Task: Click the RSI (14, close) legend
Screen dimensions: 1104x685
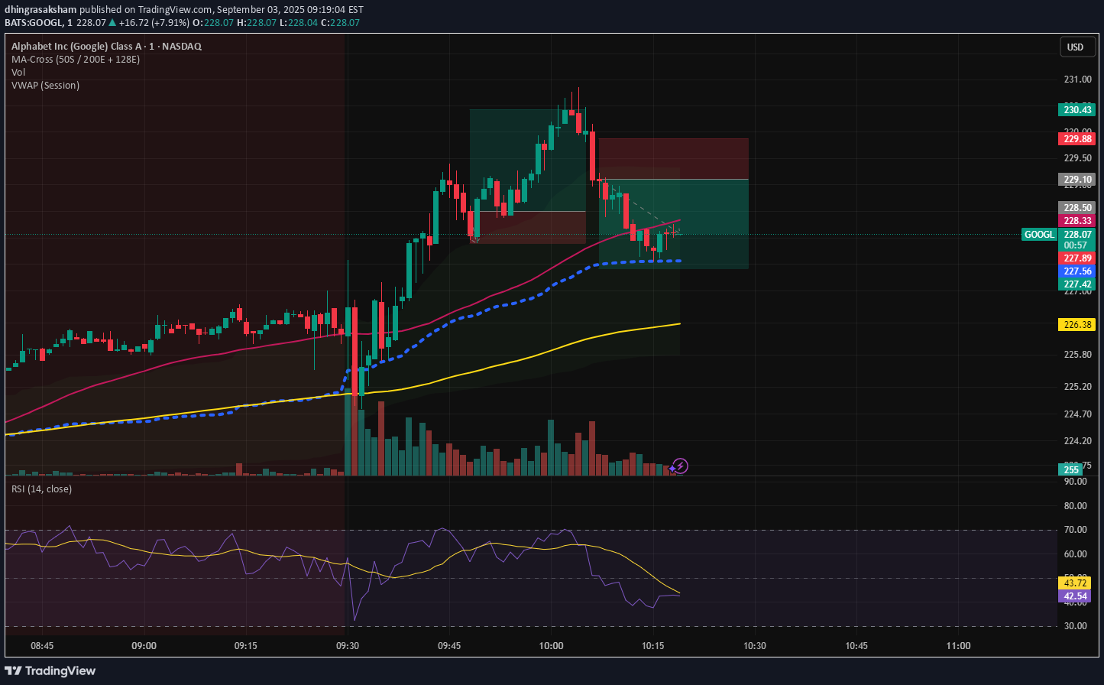Action: 41,489
